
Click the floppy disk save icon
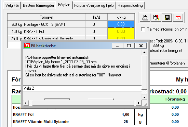click(x=167, y=18)
